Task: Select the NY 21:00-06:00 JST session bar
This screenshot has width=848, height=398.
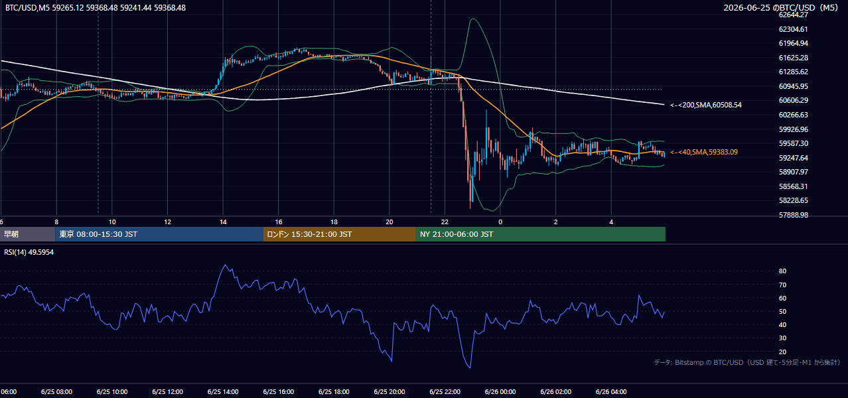Action: tap(541, 234)
